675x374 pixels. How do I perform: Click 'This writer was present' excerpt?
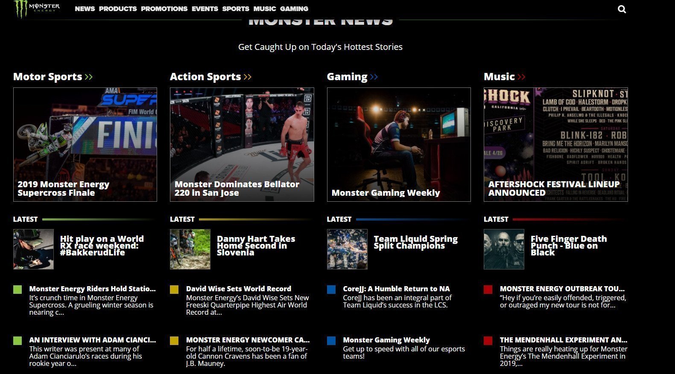[85, 356]
